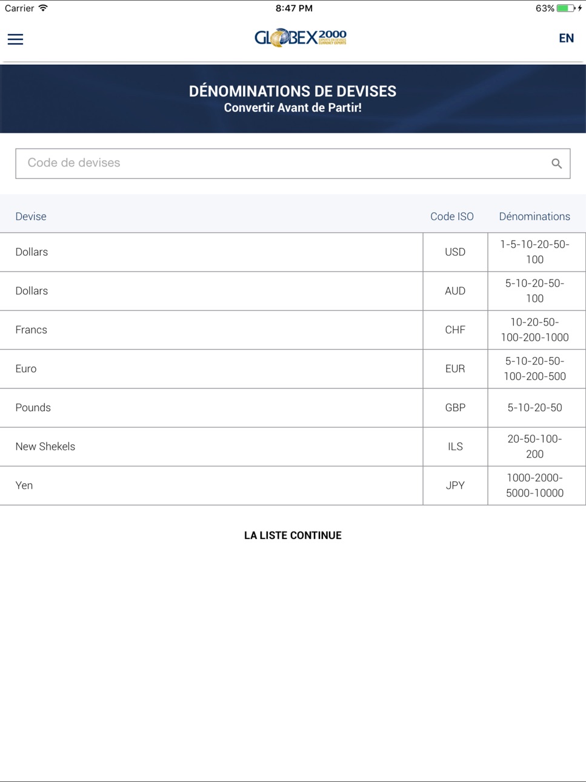Click the JPY code cell

pyautogui.click(x=455, y=485)
